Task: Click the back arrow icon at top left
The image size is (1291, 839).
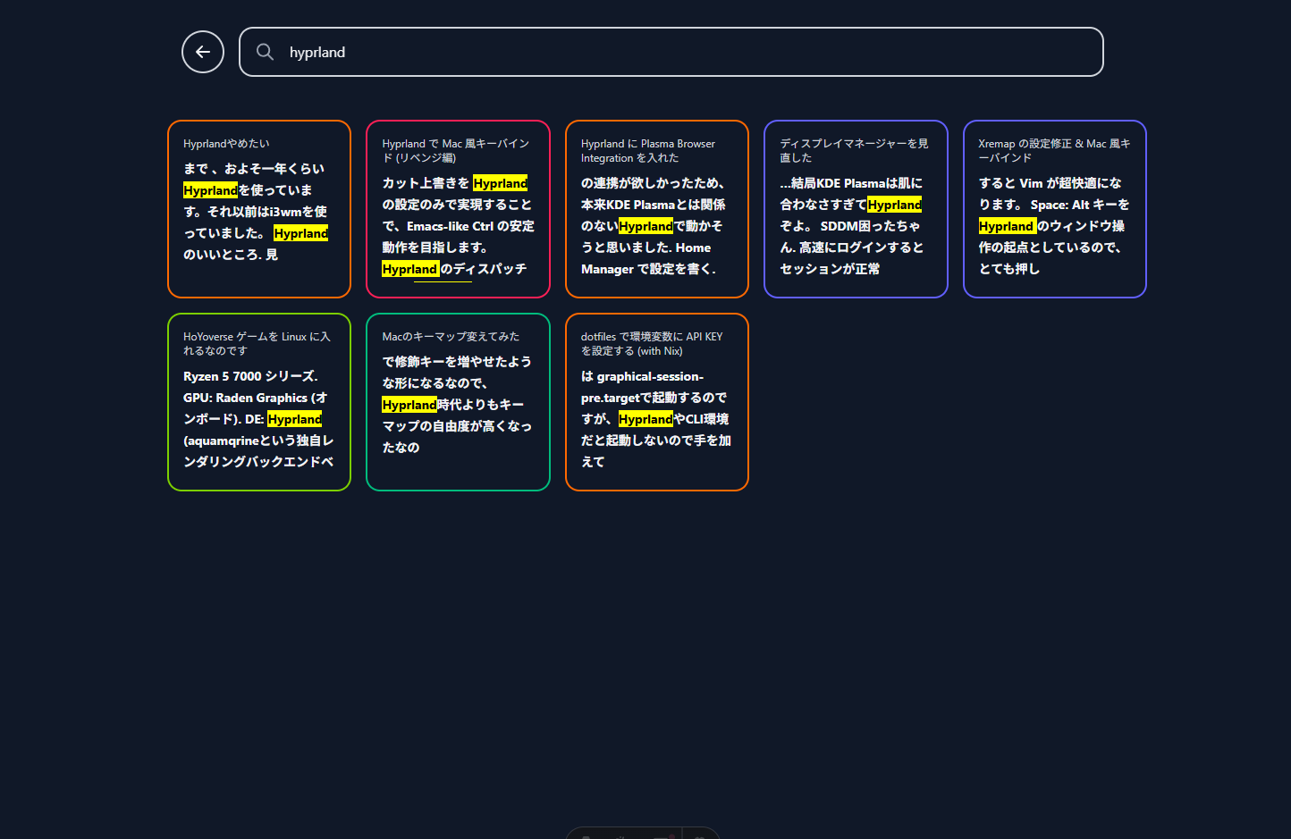Action: pyautogui.click(x=202, y=52)
